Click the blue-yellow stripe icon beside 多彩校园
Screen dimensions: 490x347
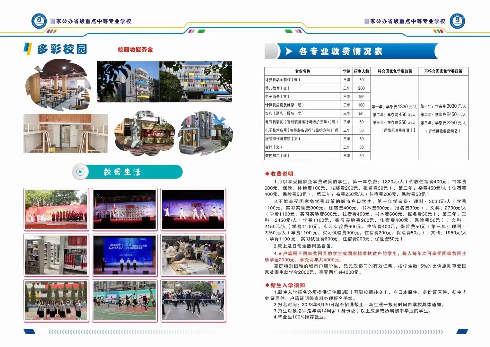pos(28,49)
